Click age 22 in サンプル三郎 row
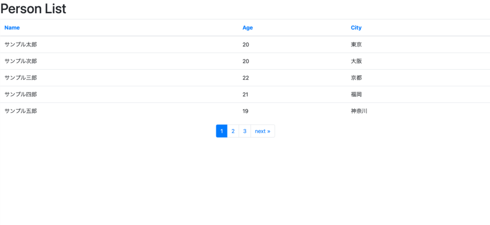This screenshot has width=490, height=225. click(245, 78)
